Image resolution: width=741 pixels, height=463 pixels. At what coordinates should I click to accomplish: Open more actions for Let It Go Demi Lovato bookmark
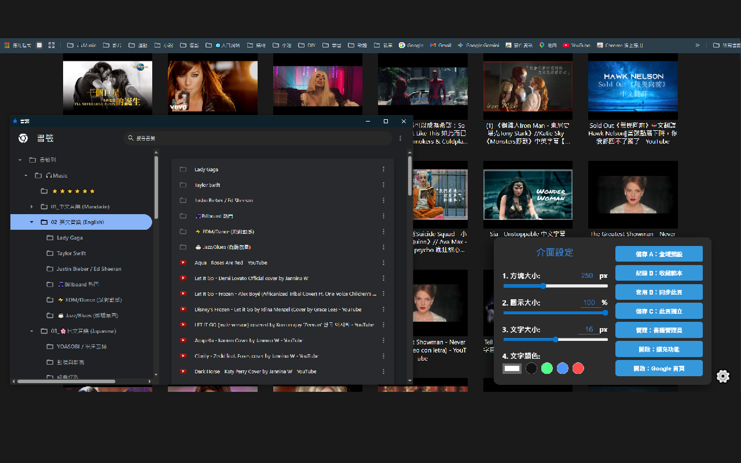383,278
